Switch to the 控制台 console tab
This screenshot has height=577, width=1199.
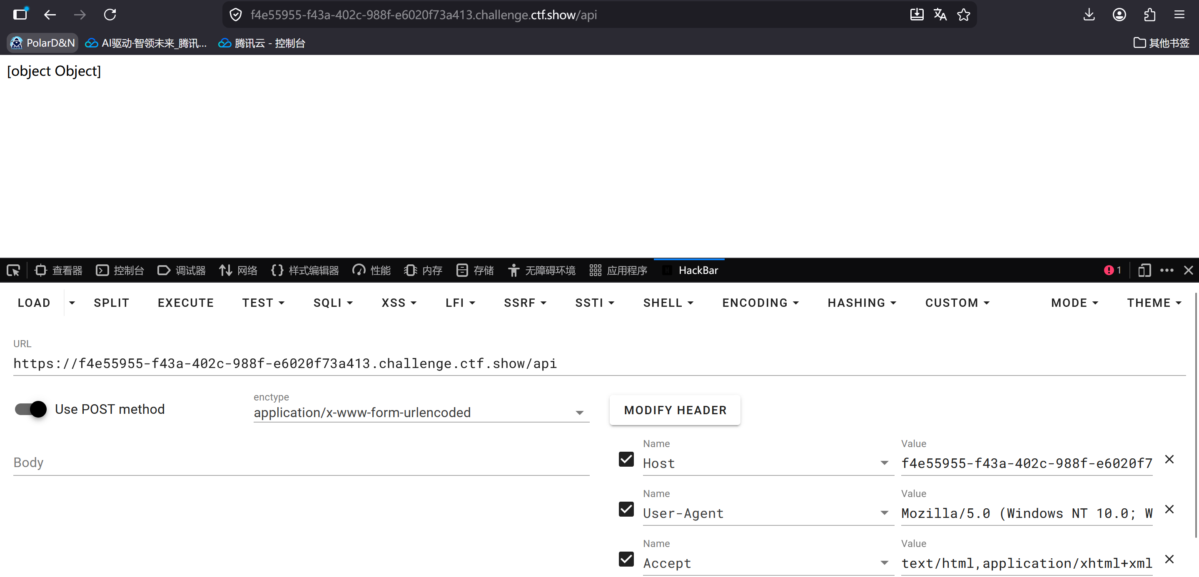pyautogui.click(x=120, y=270)
